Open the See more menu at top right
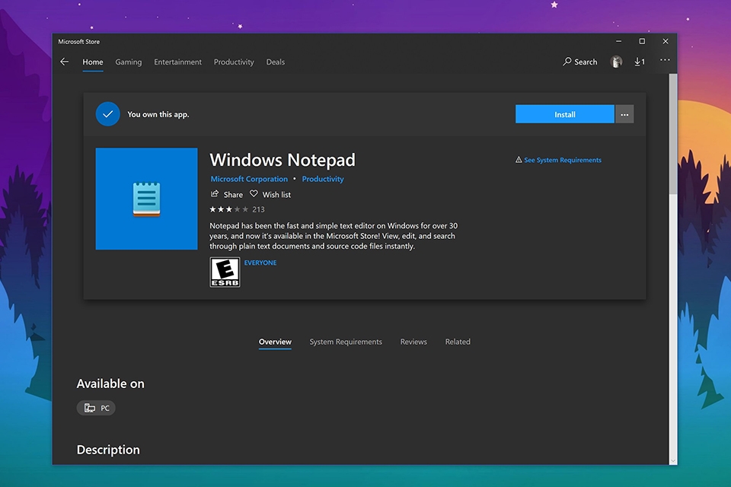The height and width of the screenshot is (487, 731). 664,59
